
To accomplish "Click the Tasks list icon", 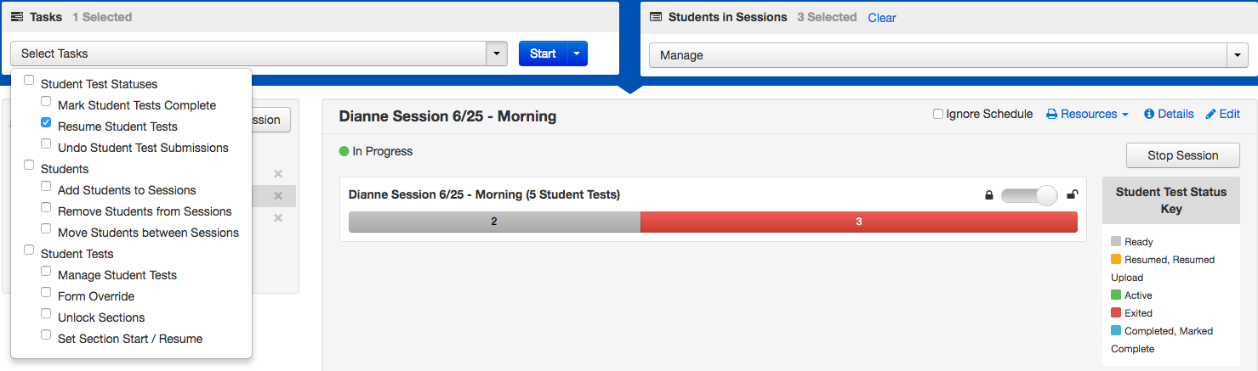I will [x=17, y=17].
